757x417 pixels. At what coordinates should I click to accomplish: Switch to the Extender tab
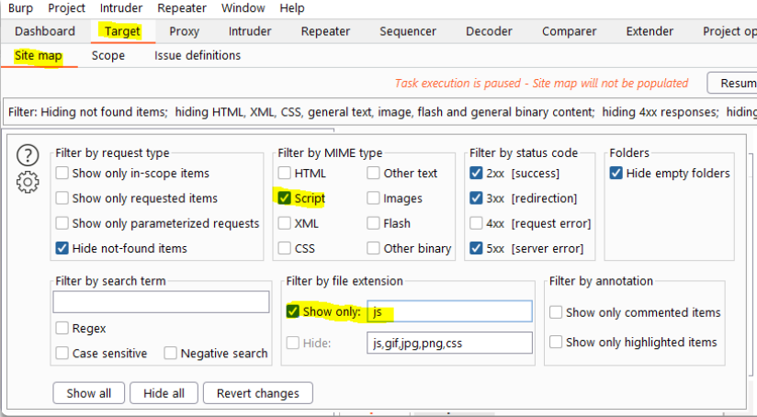(650, 31)
